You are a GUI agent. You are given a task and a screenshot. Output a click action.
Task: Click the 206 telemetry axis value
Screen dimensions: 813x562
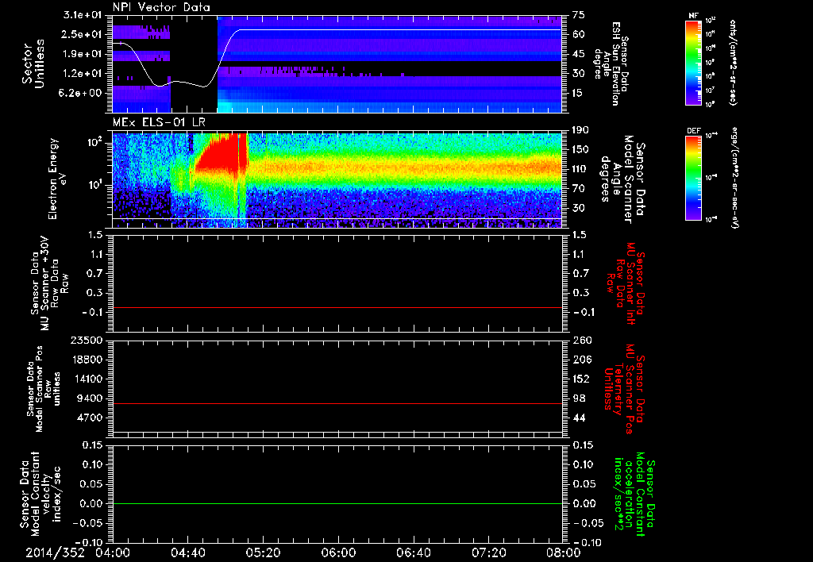point(582,360)
